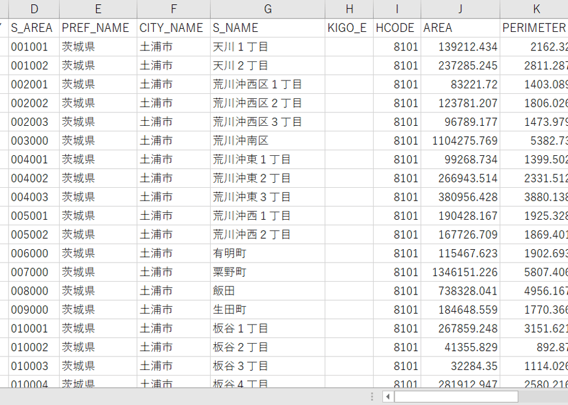
Task: Select HCODE 8101 in the 005002 row
Action: point(397,234)
